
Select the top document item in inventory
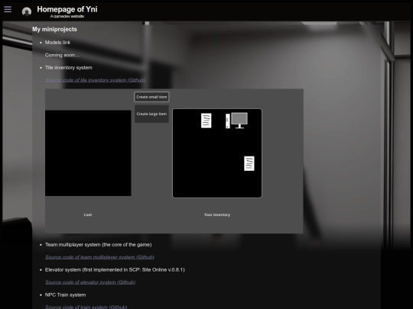click(206, 121)
